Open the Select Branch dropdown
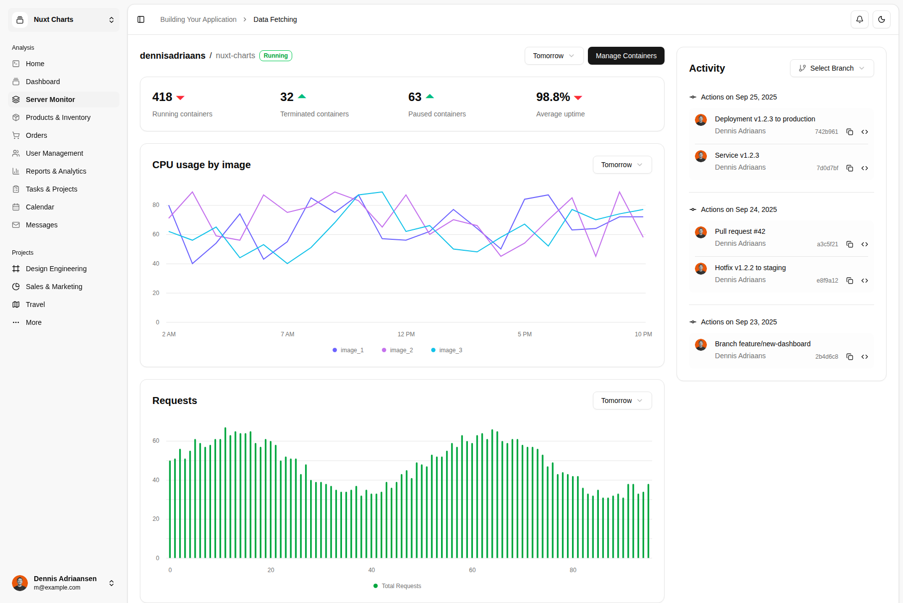Screen dimensions: 903x603 coord(831,68)
